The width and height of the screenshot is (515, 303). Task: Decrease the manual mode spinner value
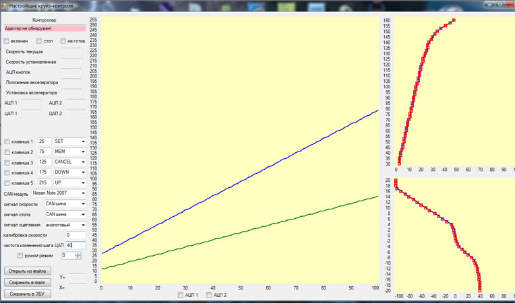tap(78, 258)
